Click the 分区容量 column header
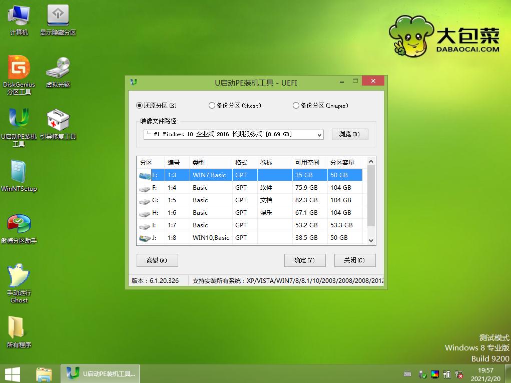Screen dimensions: 511x383 coord(345,162)
